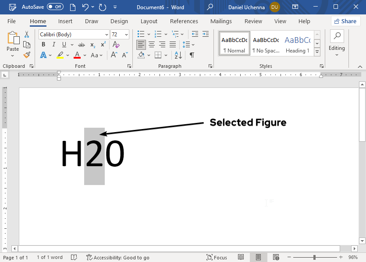Click Accessibility: Good to go status
The width and height of the screenshot is (366, 262).
pos(118,258)
